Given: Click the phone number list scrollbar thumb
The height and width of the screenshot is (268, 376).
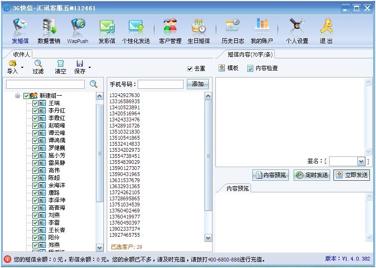Looking at the screenshot, I should [208, 155].
